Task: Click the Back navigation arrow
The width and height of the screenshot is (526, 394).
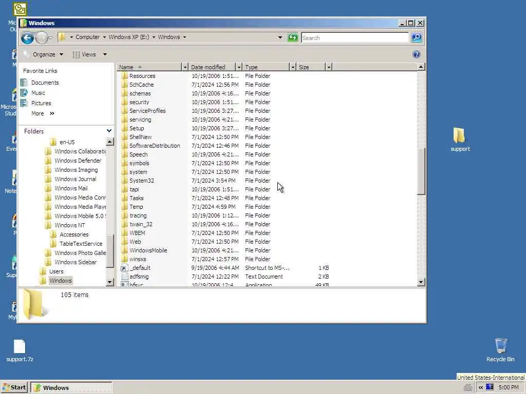Action: point(28,38)
